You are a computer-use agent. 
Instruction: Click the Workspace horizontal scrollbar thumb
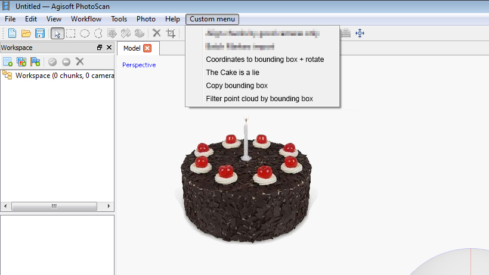pyautogui.click(x=54, y=206)
